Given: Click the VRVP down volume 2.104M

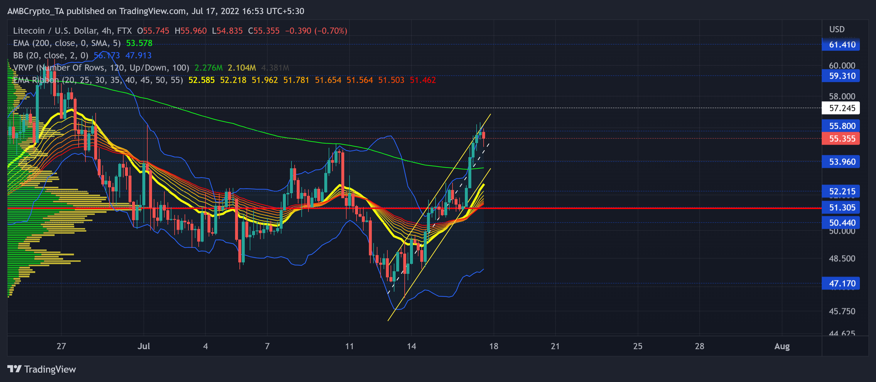Looking at the screenshot, I should tap(242, 68).
